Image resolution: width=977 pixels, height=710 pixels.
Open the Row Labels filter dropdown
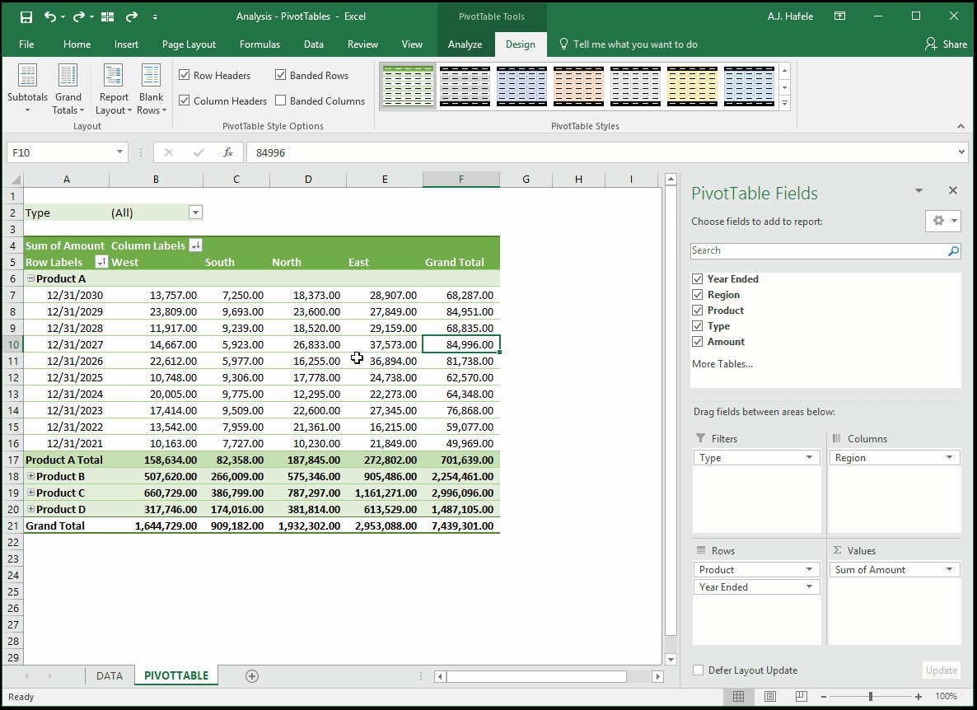click(101, 262)
